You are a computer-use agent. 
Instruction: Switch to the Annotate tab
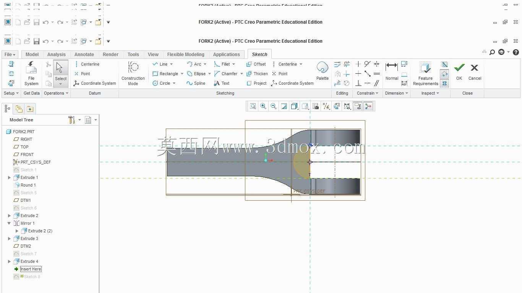(84, 55)
